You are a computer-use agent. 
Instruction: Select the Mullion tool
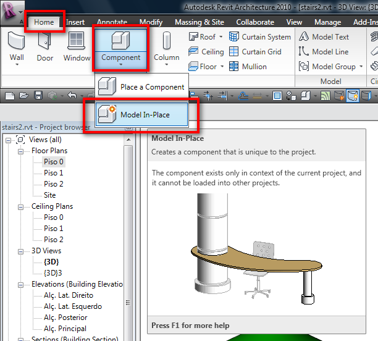click(x=248, y=66)
